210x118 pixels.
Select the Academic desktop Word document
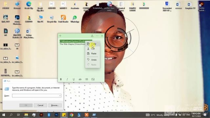(x=75, y=6)
